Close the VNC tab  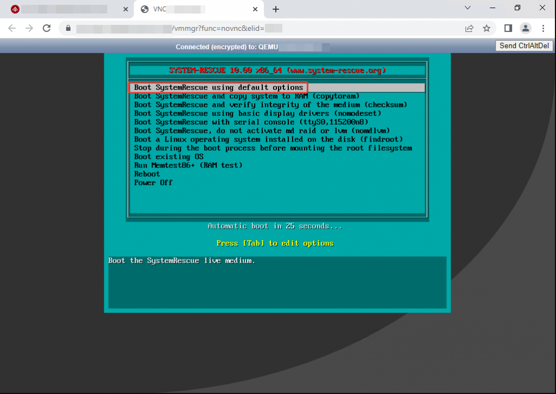click(x=255, y=9)
